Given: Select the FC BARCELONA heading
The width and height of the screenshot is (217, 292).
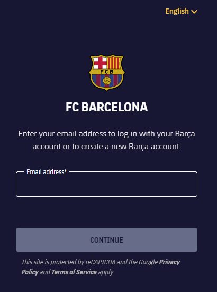Looking at the screenshot, I should click(x=107, y=107).
